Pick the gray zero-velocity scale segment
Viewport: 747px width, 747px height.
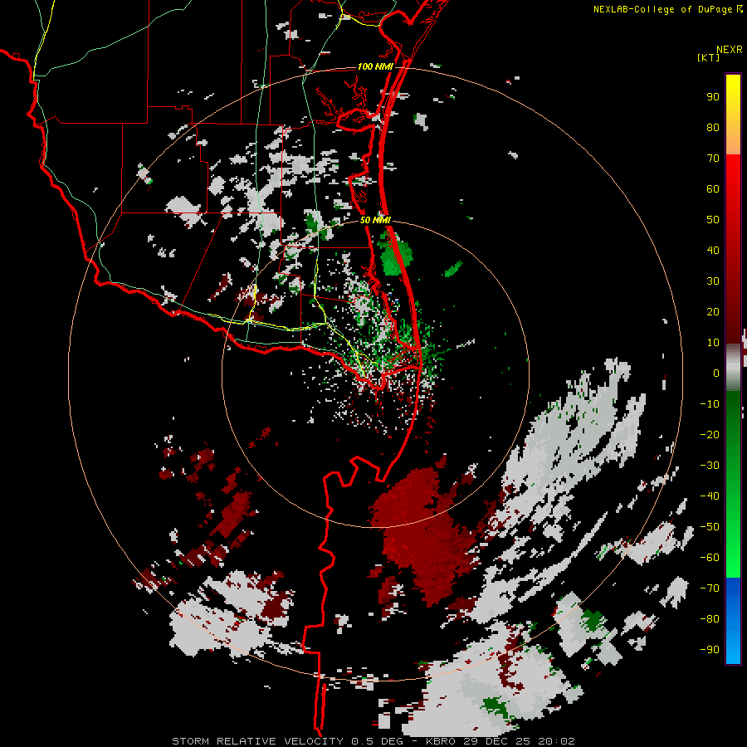pos(733,368)
